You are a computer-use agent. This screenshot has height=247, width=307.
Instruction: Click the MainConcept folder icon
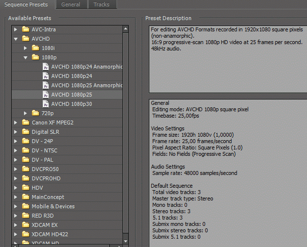tap(25, 197)
